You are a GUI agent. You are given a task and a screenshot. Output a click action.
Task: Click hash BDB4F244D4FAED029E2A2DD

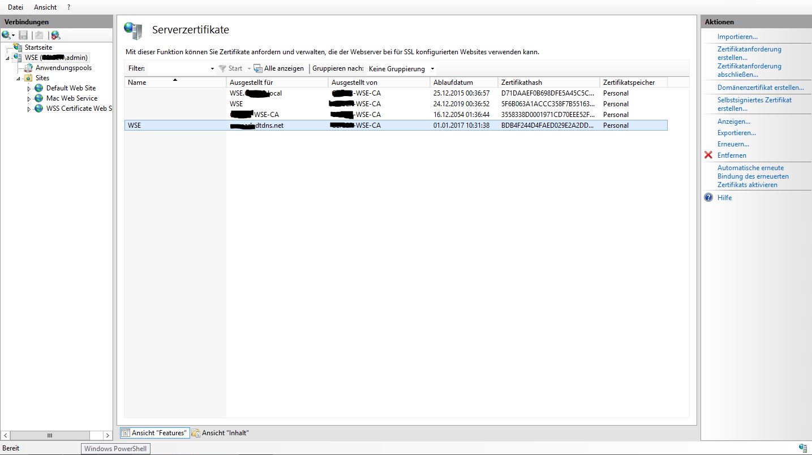548,125
